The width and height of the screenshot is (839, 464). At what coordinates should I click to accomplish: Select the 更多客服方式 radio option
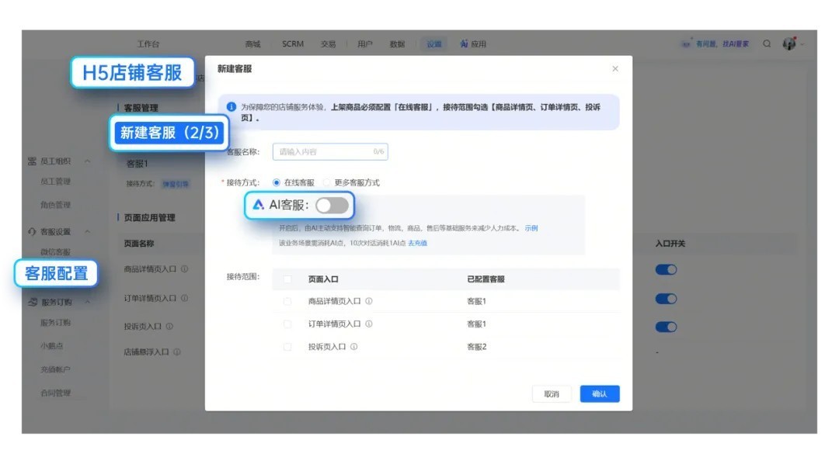point(327,183)
